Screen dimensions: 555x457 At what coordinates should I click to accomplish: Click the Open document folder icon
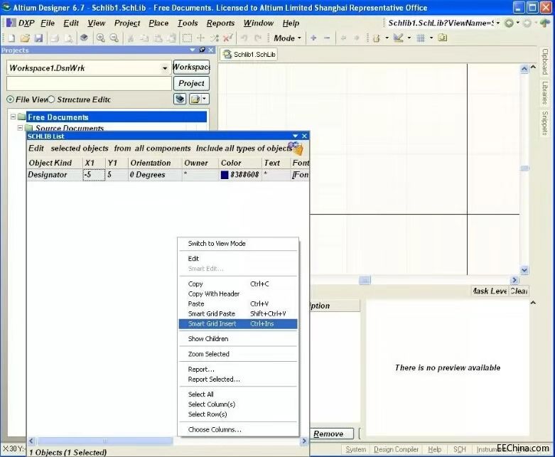(25, 38)
